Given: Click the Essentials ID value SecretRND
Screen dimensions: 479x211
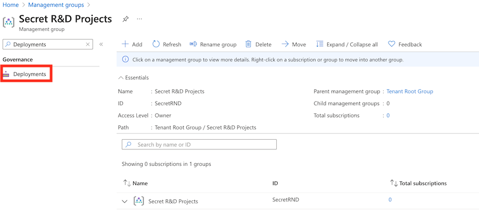Looking at the screenshot, I should click(x=168, y=103).
